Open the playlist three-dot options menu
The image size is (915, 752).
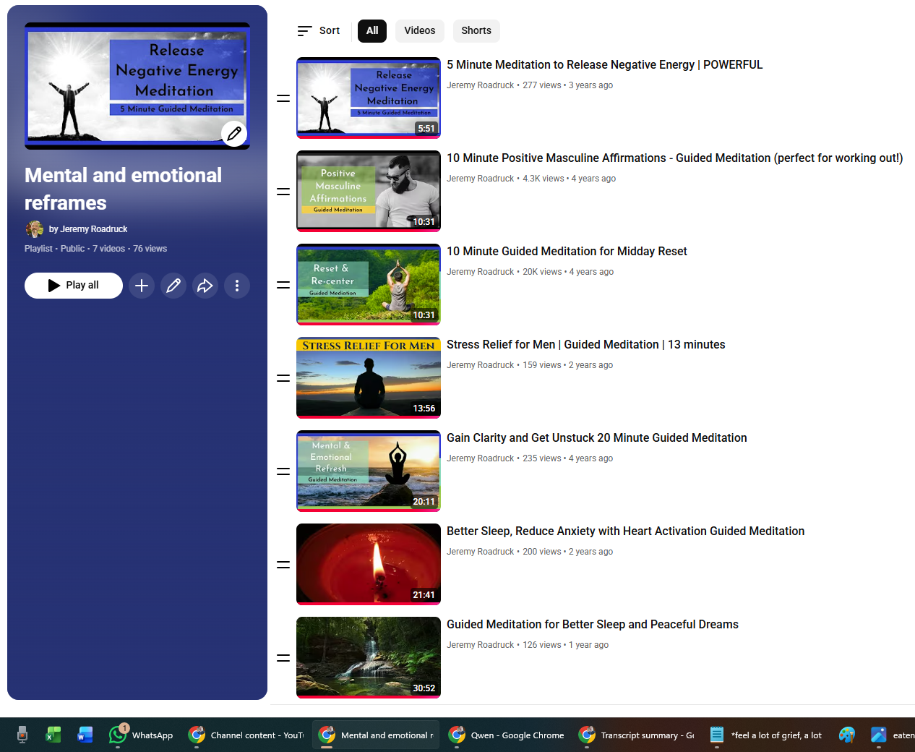point(237,285)
